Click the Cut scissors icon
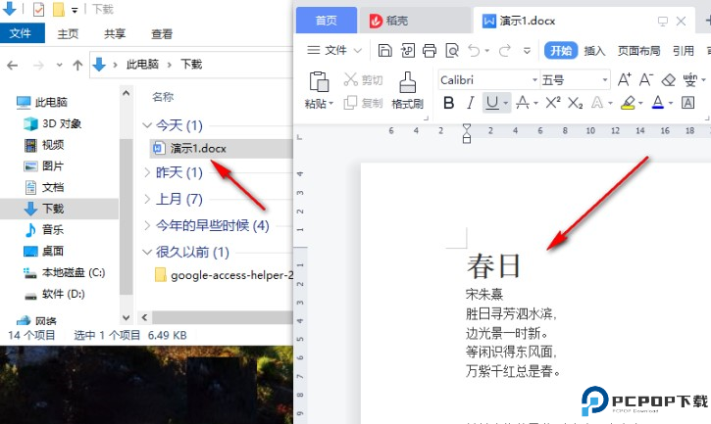The height and width of the screenshot is (424, 711). click(350, 79)
